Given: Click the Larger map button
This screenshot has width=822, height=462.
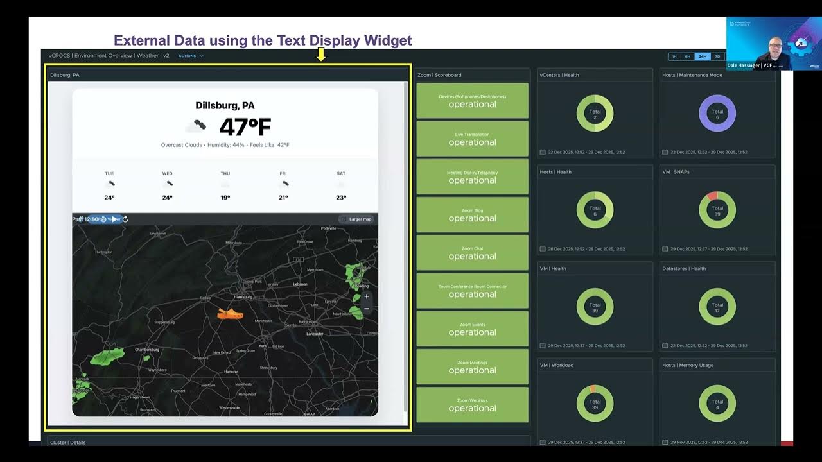Looking at the screenshot, I should (356, 219).
